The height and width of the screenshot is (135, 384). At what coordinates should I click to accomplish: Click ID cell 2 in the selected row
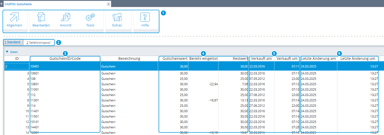coord(17,66)
